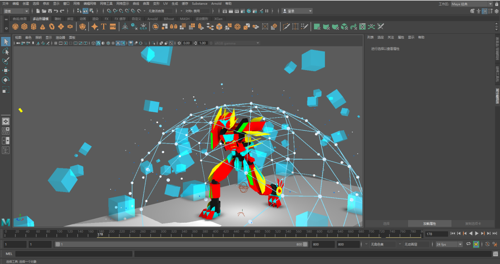The width and height of the screenshot is (500, 264).
Task: Click the SVG import shelf icon
Action: [x=113, y=27]
